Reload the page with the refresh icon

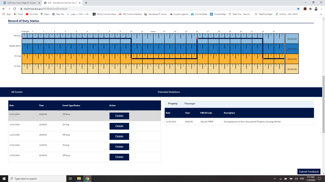[14, 9]
